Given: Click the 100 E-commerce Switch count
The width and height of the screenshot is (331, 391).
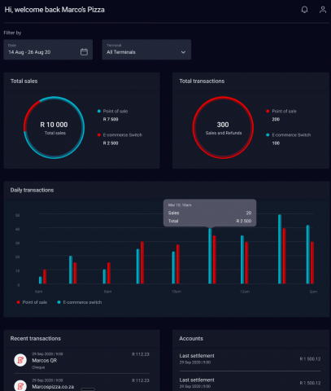Looking at the screenshot, I should (276, 143).
